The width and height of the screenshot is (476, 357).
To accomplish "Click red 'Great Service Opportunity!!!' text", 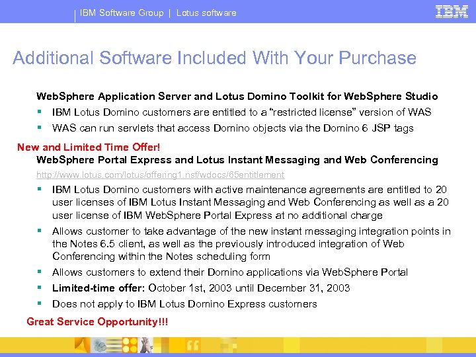I will coord(97,322).
